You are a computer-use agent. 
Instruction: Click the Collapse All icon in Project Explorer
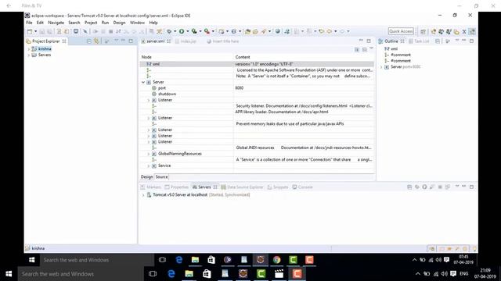pyautogui.click(x=88, y=41)
